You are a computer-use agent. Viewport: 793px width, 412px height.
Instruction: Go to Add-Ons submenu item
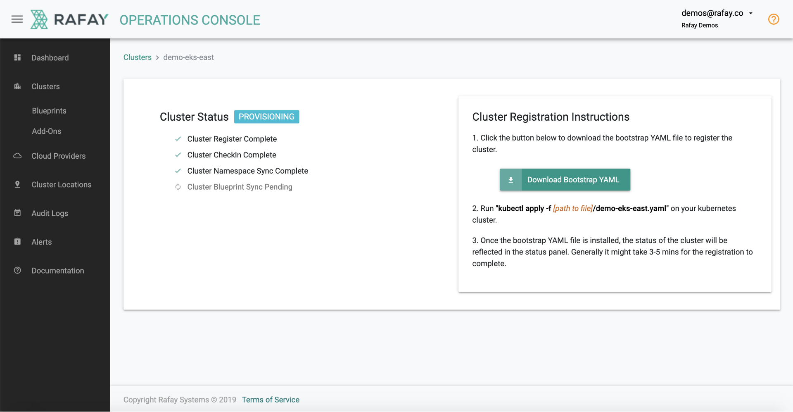coord(47,131)
